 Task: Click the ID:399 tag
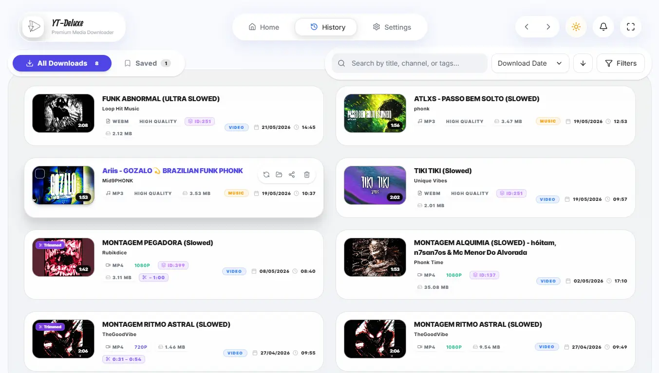pos(173,266)
